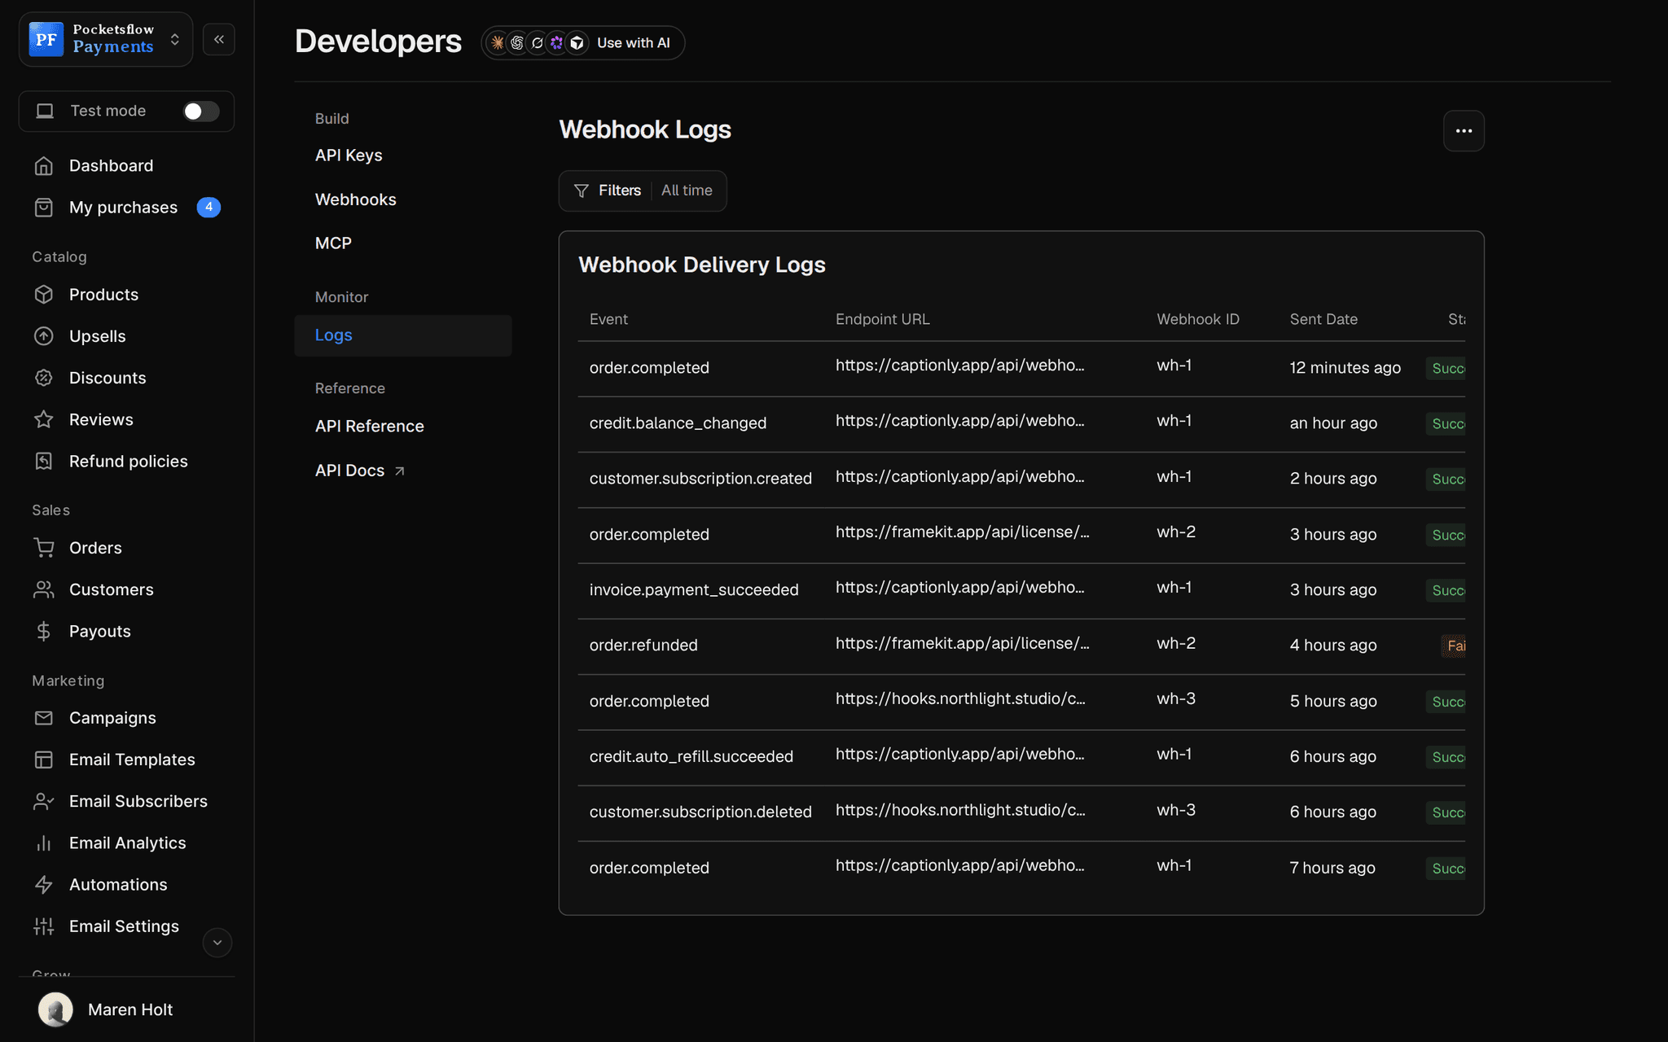Click the Email Subscribers user icon
Viewport: 1668px width, 1042px height.
tap(44, 801)
